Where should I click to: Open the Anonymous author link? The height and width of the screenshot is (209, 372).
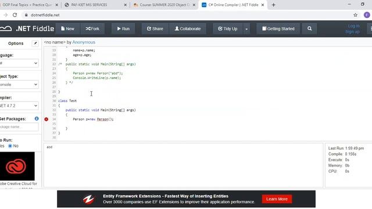[x=84, y=42]
